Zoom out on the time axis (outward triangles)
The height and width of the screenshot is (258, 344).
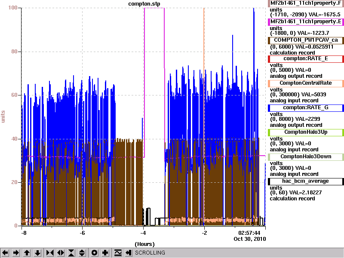point(61,253)
